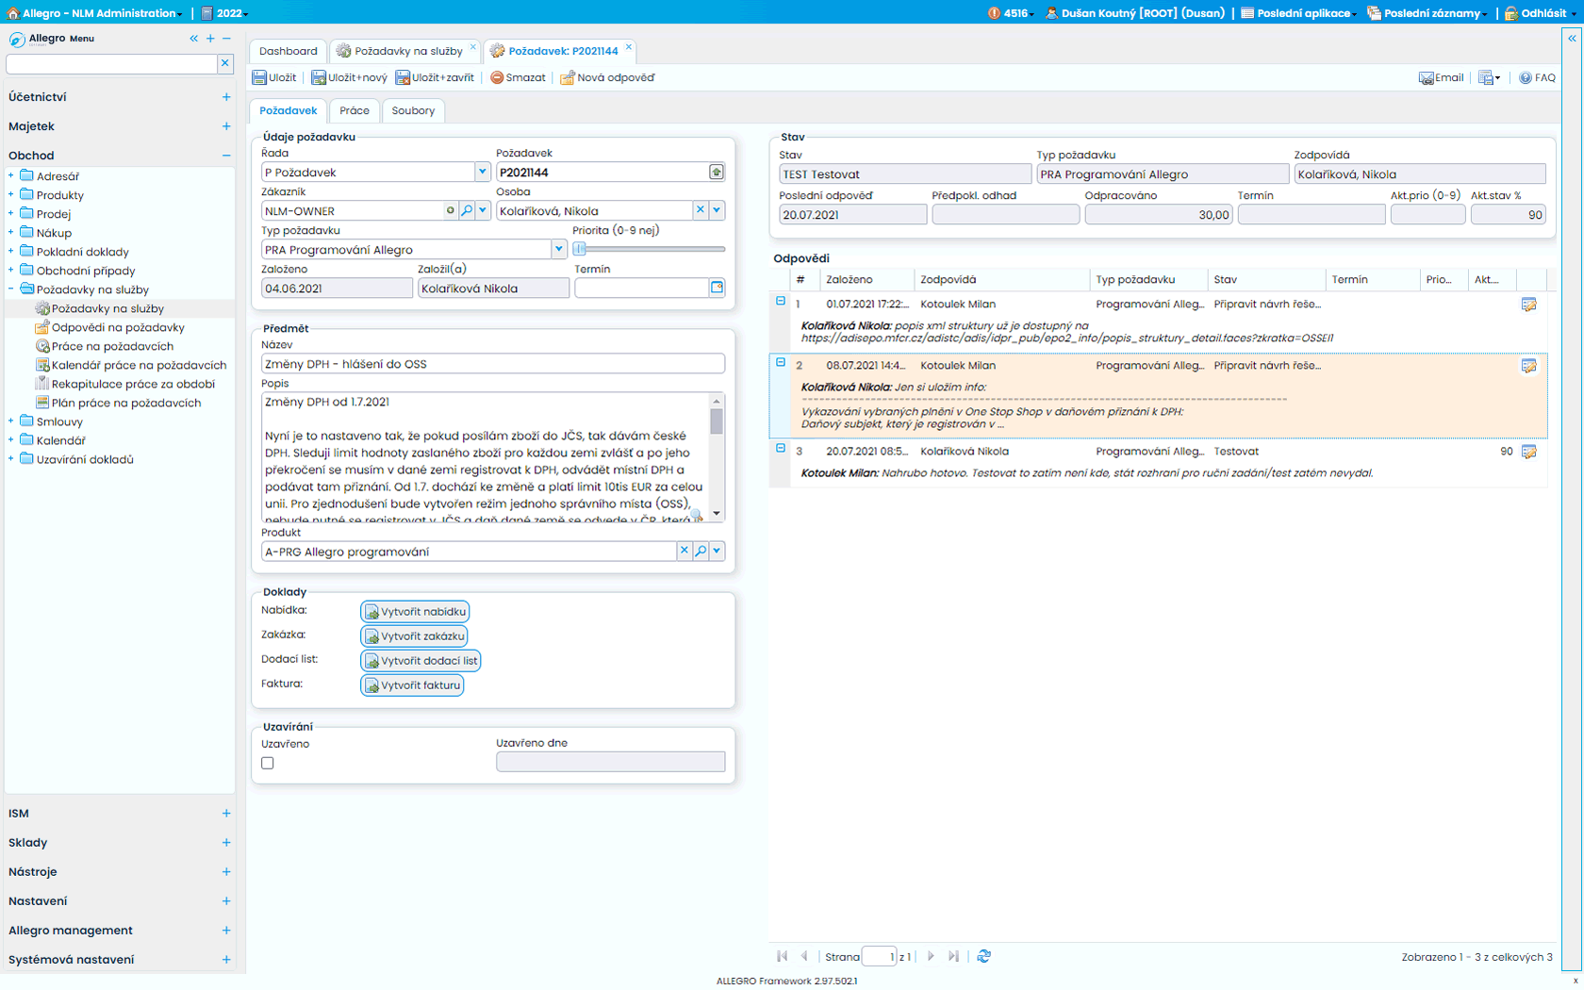The height and width of the screenshot is (990, 1584).
Task: Collapse reply row 1 details
Action: tap(781, 301)
